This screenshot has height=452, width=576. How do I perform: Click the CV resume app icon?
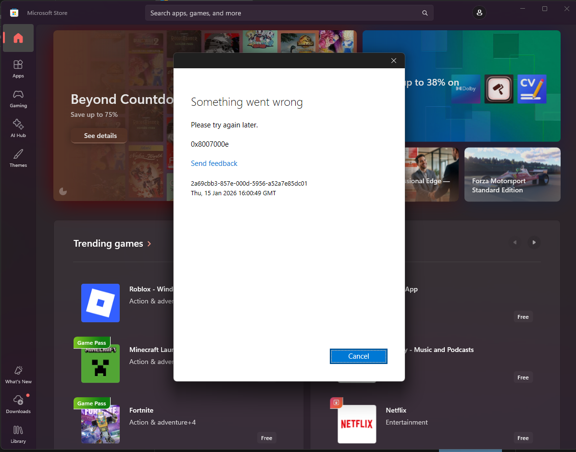532,89
